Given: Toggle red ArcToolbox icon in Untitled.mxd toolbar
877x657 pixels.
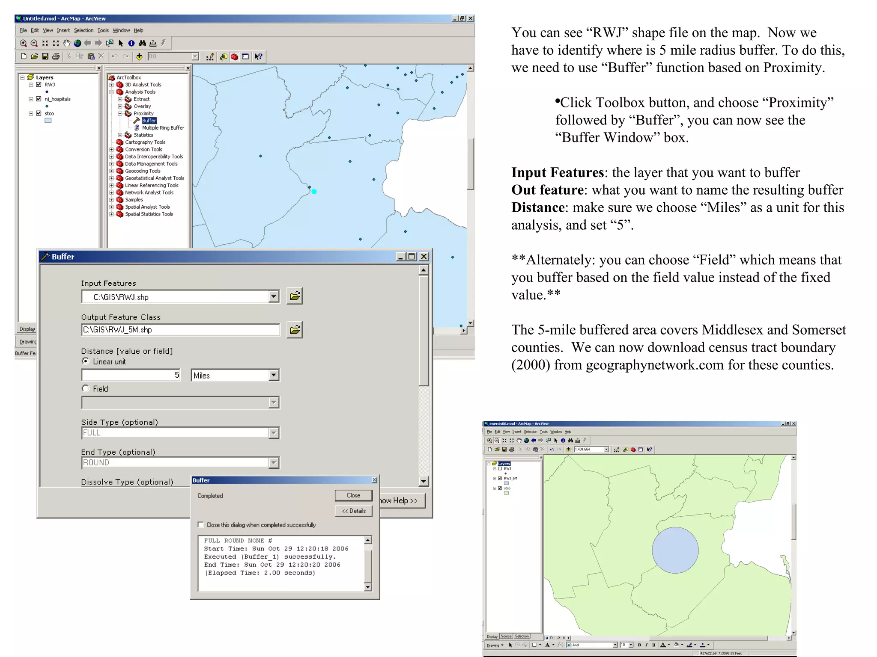Looking at the screenshot, I should point(234,56).
